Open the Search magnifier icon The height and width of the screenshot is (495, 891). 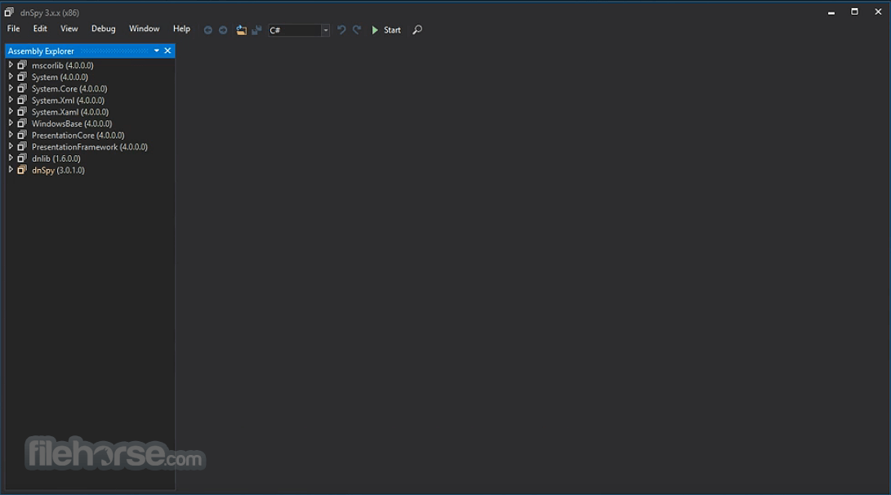417,29
